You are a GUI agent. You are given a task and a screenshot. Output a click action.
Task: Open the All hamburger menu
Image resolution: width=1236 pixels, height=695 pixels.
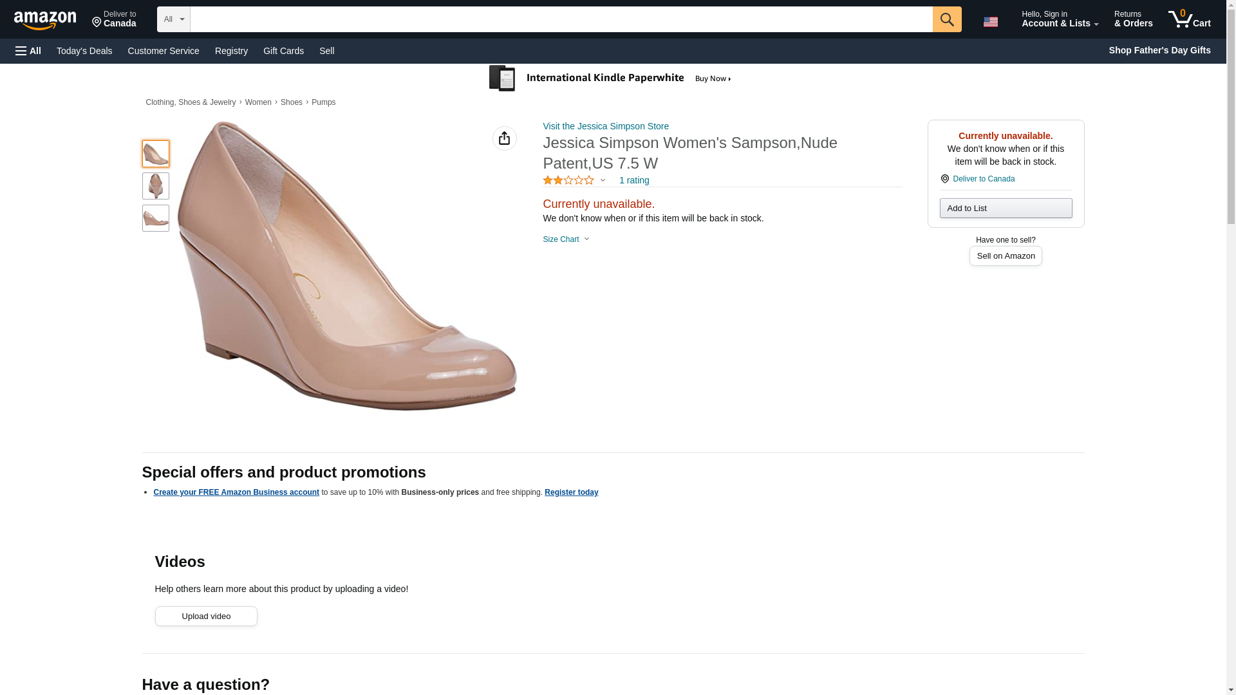pyautogui.click(x=28, y=51)
